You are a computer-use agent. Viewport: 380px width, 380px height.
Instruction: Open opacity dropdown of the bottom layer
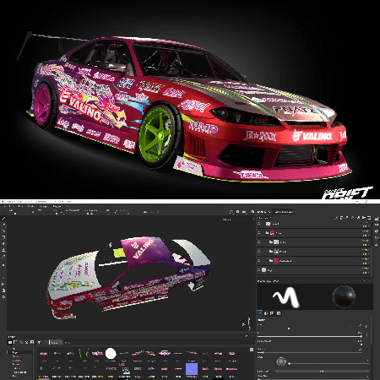tap(366, 272)
